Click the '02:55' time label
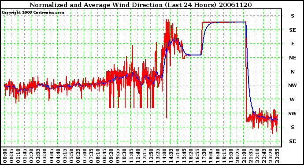The height and width of the screenshot is (165, 304). 38,156
